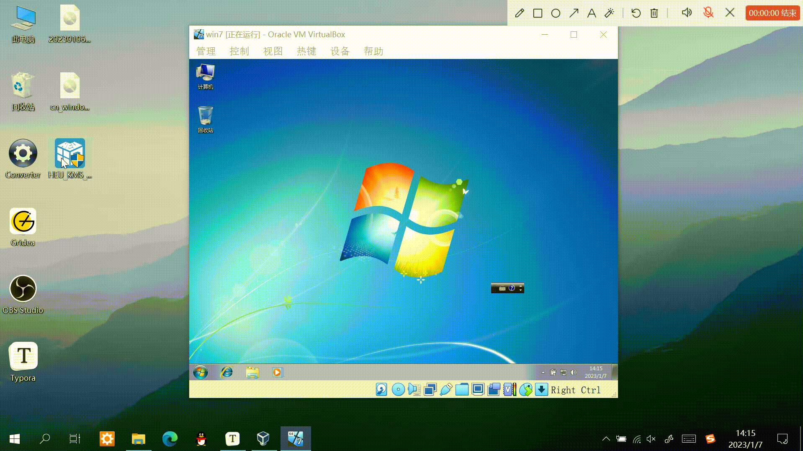Select the Gridea desktop icon
The width and height of the screenshot is (803, 451).
(23, 227)
